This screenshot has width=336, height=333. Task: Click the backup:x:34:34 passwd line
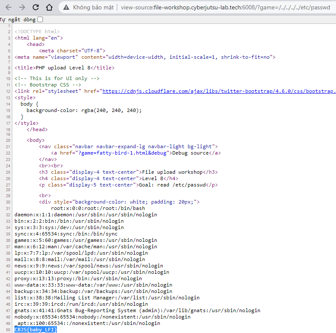93,291
